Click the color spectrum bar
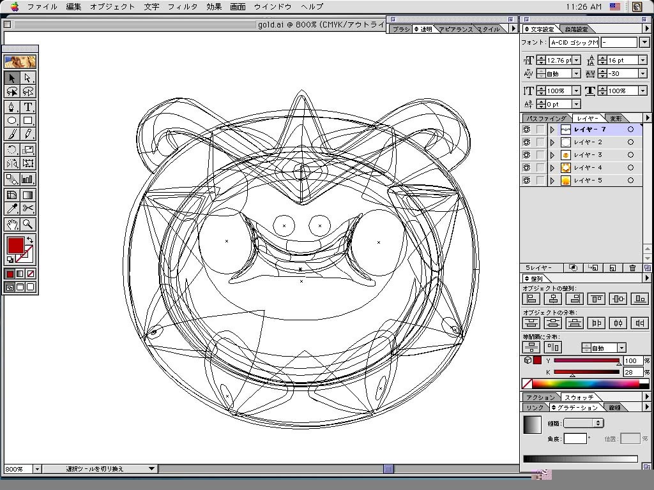This screenshot has width=654, height=490. tap(586, 383)
